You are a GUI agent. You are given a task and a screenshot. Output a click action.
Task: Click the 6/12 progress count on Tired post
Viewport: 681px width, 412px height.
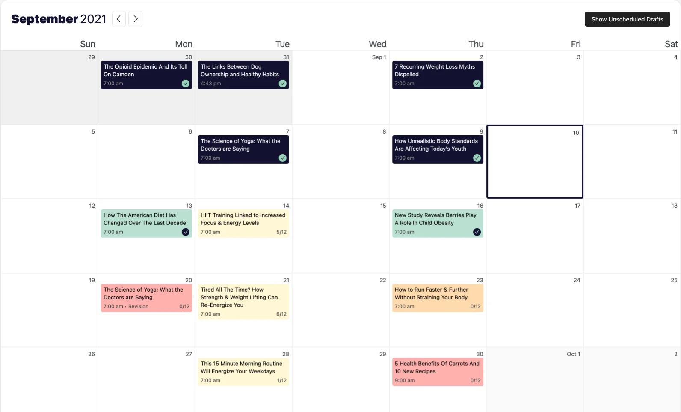click(x=281, y=314)
